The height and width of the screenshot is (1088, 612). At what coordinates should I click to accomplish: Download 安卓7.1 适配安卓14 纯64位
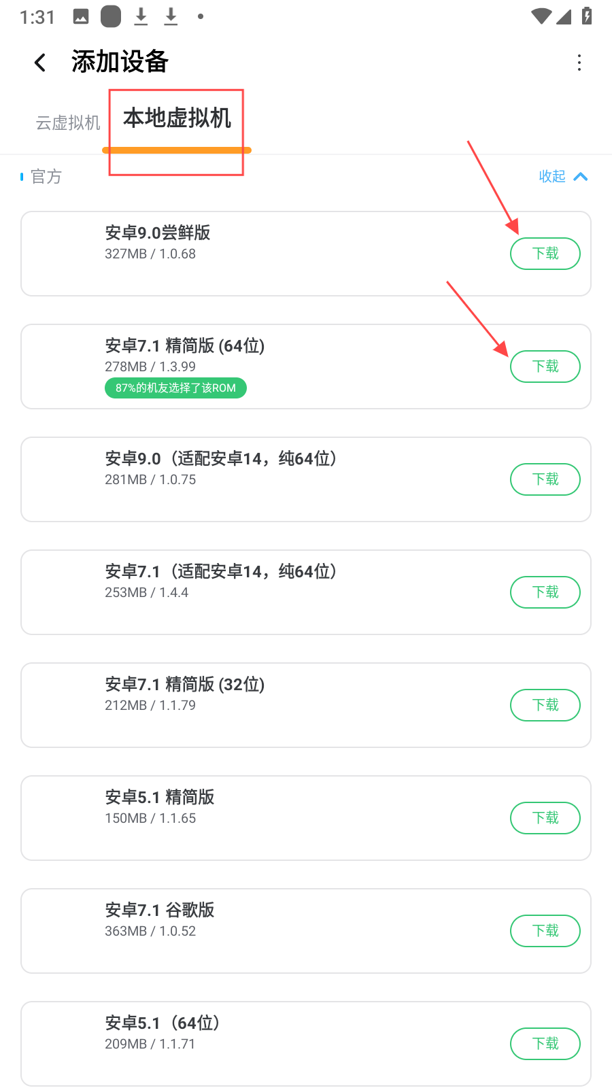[545, 592]
